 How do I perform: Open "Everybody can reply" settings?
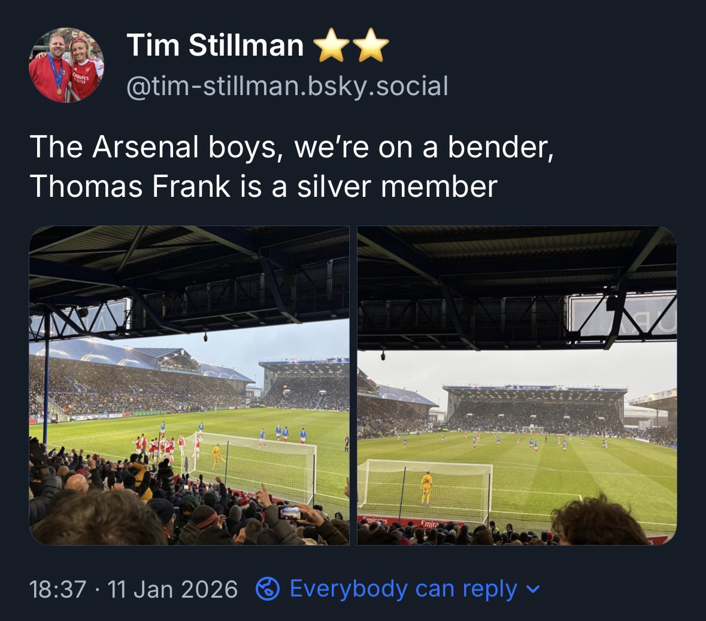(403, 589)
